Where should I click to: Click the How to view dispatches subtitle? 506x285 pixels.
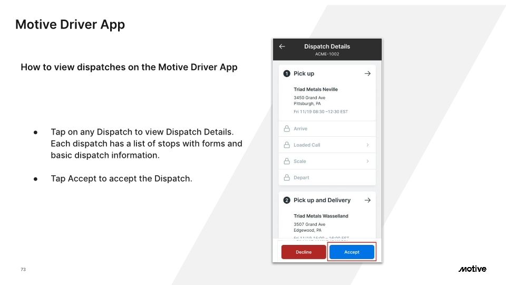pos(129,67)
